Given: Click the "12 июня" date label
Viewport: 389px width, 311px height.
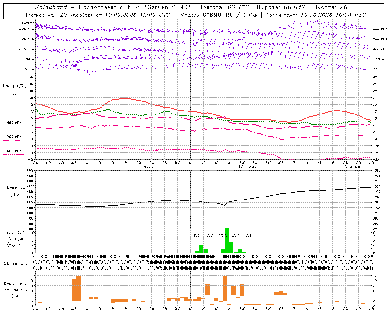Looking at the screenshot, I should pos(247,167).
